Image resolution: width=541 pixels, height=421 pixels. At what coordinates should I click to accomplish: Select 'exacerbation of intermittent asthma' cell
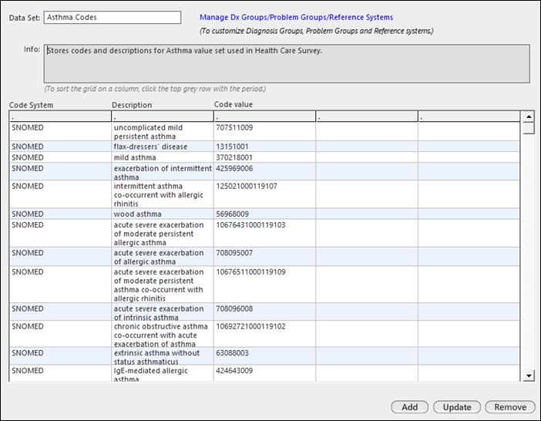163,172
